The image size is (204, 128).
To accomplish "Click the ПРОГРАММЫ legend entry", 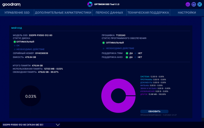I will [x=153, y=80].
